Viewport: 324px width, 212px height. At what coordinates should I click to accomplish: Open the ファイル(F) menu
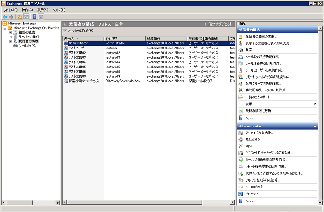(x=10, y=10)
